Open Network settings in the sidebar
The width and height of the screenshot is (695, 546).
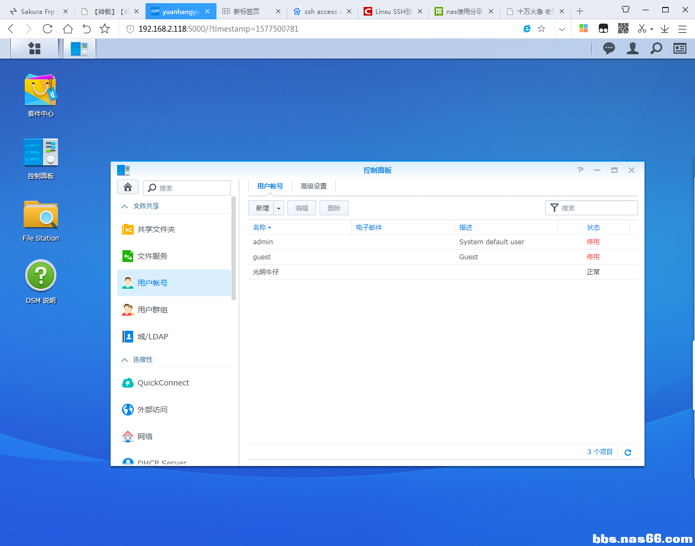click(174, 436)
